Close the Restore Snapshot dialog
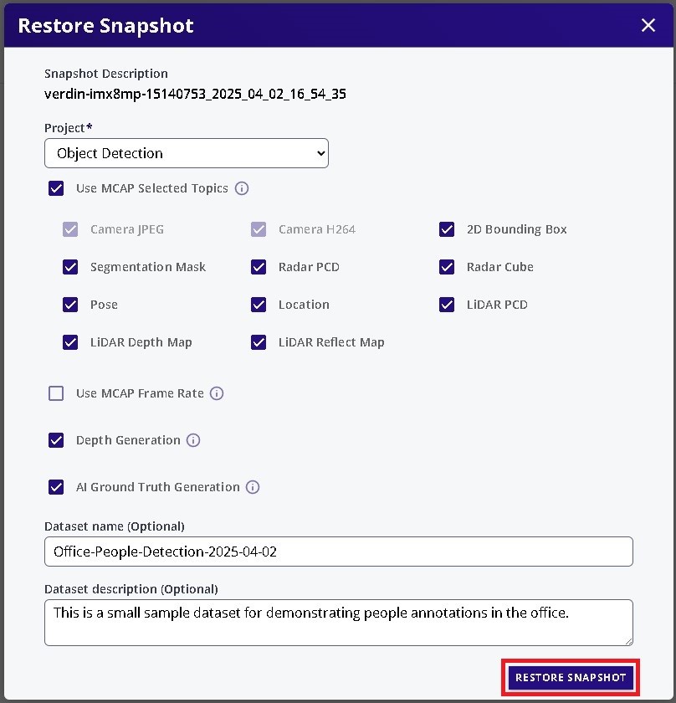Screen dimensions: 676x703 pos(648,25)
